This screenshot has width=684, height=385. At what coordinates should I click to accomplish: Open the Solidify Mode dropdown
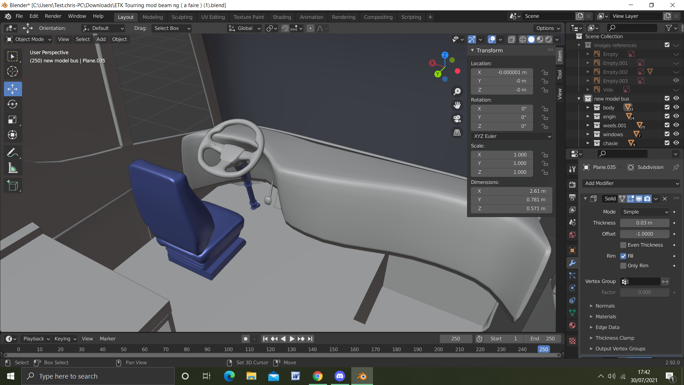(x=645, y=212)
